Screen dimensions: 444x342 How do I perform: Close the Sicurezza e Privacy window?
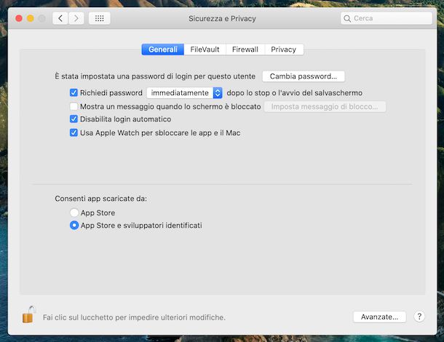(x=19, y=18)
